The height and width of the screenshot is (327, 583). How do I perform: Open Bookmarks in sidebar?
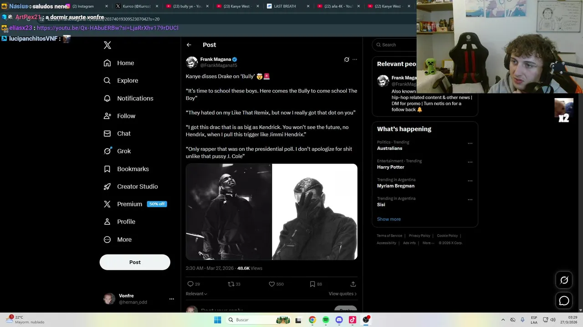tap(126, 169)
